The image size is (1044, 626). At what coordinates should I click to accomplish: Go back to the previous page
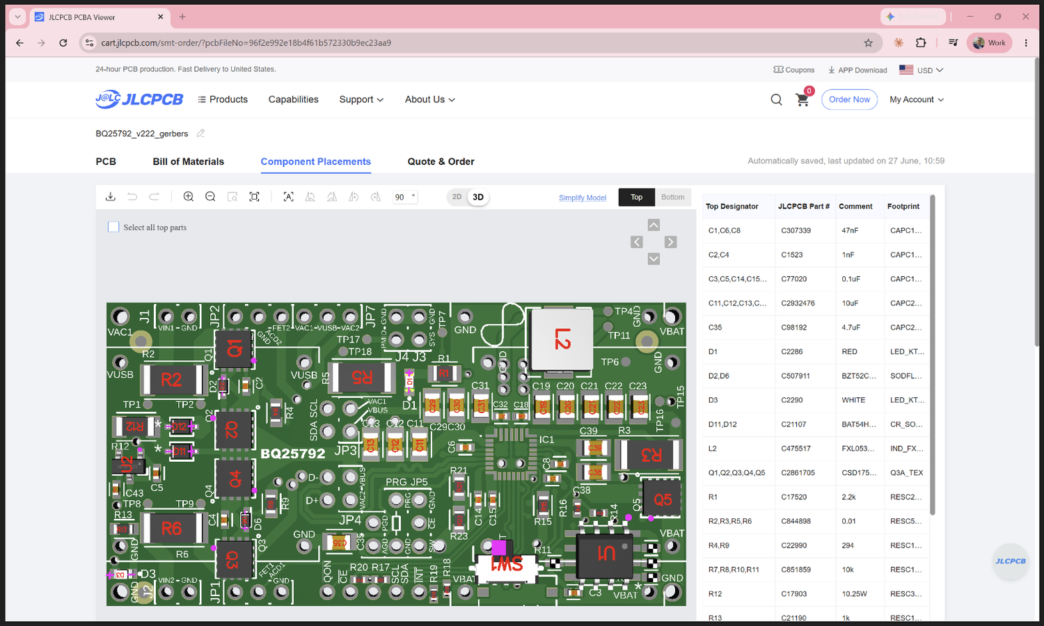click(19, 42)
